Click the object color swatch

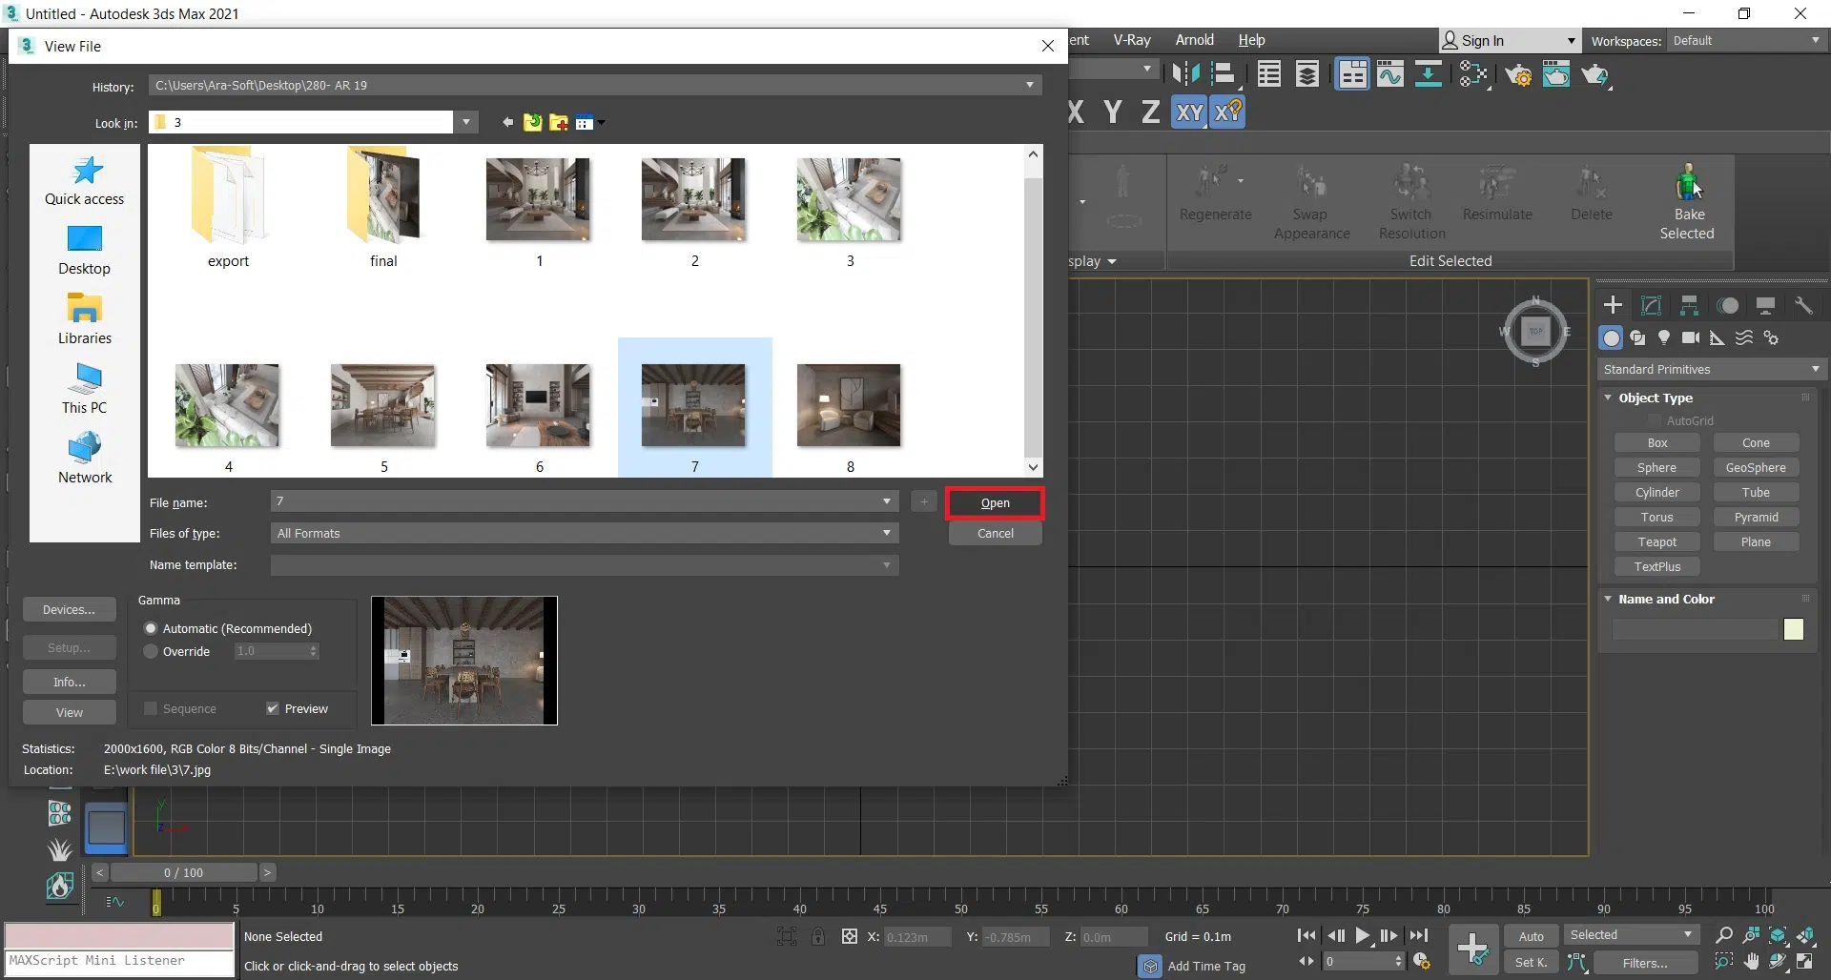(x=1793, y=629)
